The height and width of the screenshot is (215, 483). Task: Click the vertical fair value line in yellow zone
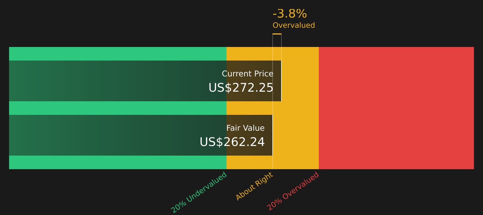273,162
